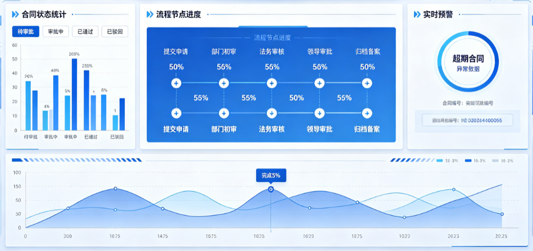Select the top-row plus node under 法务审核 56%
Viewport: 533px width, 251px height.
271,83
